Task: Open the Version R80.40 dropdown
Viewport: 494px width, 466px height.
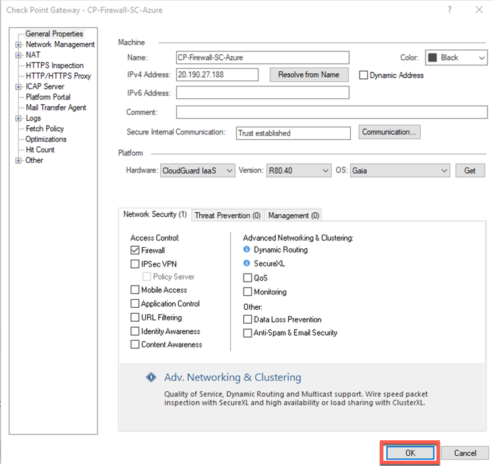Action: pyautogui.click(x=298, y=171)
